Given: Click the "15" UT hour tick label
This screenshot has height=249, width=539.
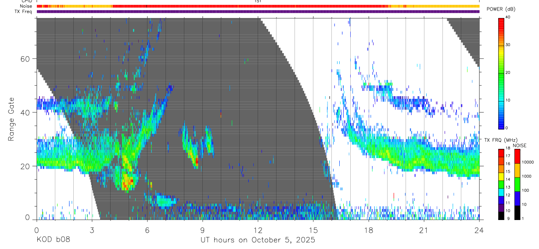Looking at the screenshot, I should 313,230.
